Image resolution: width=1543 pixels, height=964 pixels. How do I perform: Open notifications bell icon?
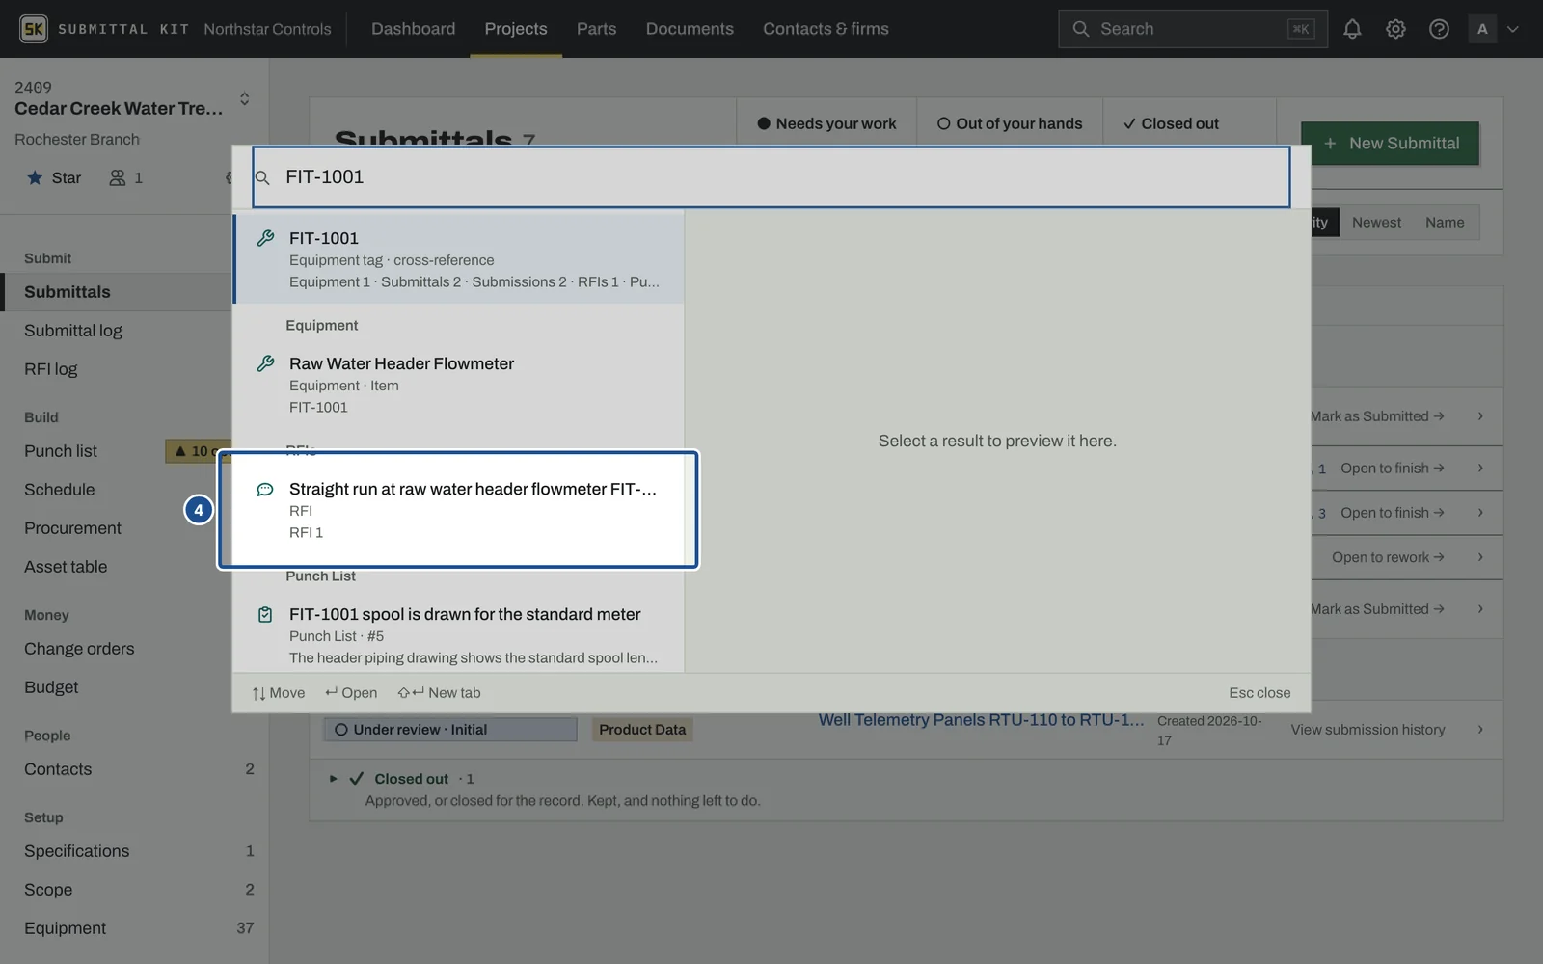point(1352,29)
